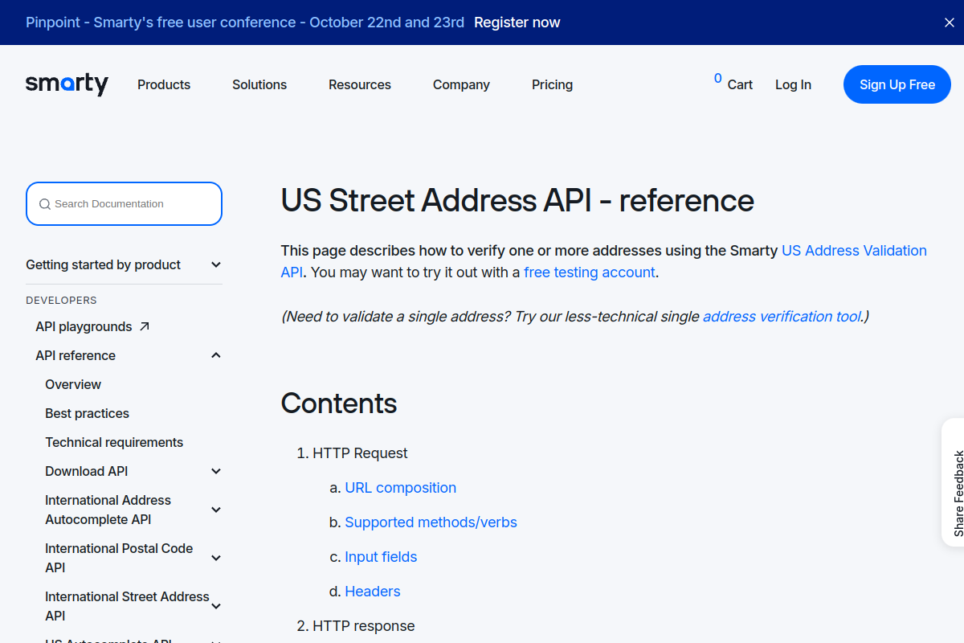The width and height of the screenshot is (964, 643).
Task: Click the 'HTTP Request' contents entry
Action: pyautogui.click(x=360, y=453)
